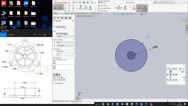Enable the Dual Dimension checkbox

pyautogui.click(x=54, y=83)
